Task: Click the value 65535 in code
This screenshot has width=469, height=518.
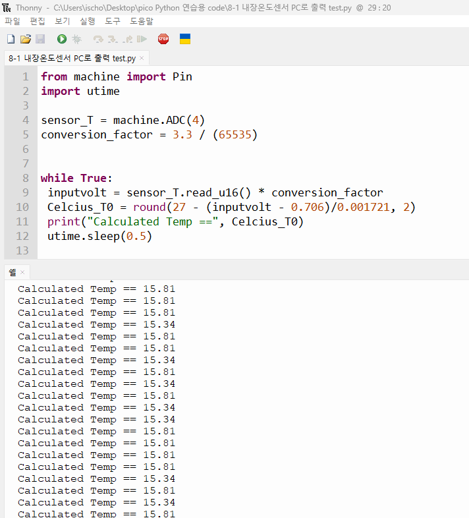Action: click(x=235, y=135)
